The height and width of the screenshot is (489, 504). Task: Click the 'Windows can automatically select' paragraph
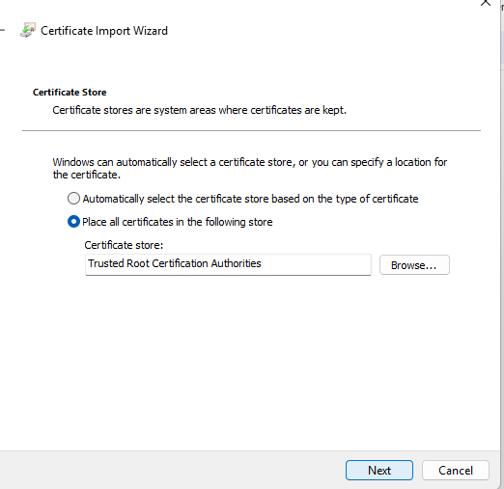[250, 168]
